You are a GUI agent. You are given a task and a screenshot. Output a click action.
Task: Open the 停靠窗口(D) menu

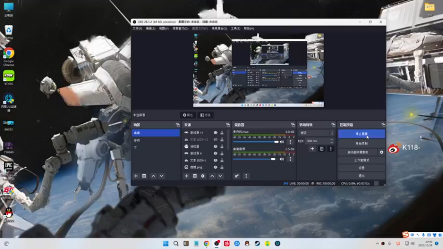click(x=181, y=29)
